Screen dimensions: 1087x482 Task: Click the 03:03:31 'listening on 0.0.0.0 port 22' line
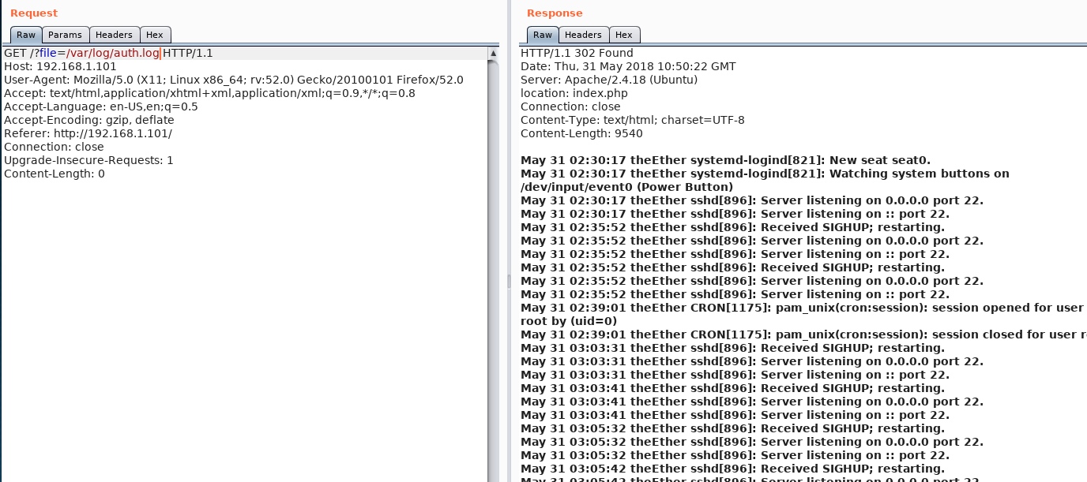pyautogui.click(x=752, y=362)
